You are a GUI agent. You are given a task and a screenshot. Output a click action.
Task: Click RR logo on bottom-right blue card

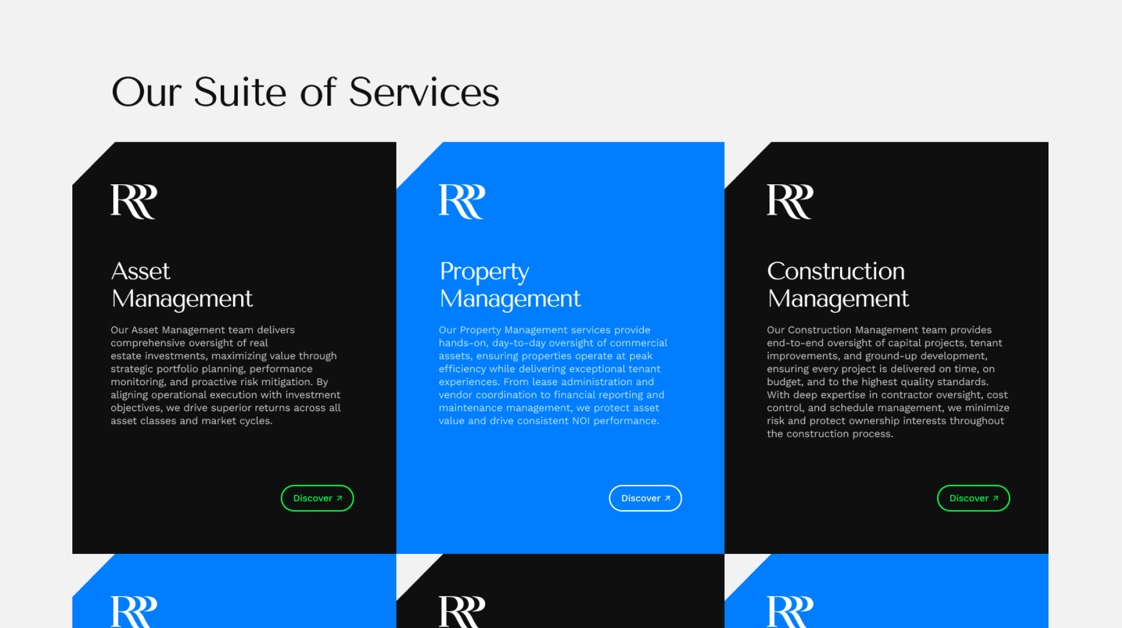coord(790,612)
